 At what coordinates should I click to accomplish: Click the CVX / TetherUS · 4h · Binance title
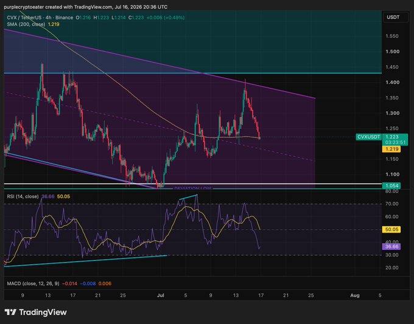point(40,18)
